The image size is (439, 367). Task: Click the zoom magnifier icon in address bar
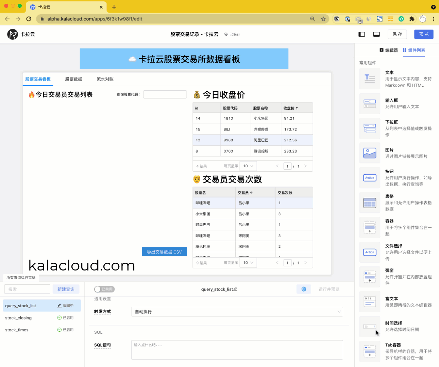[313, 19]
